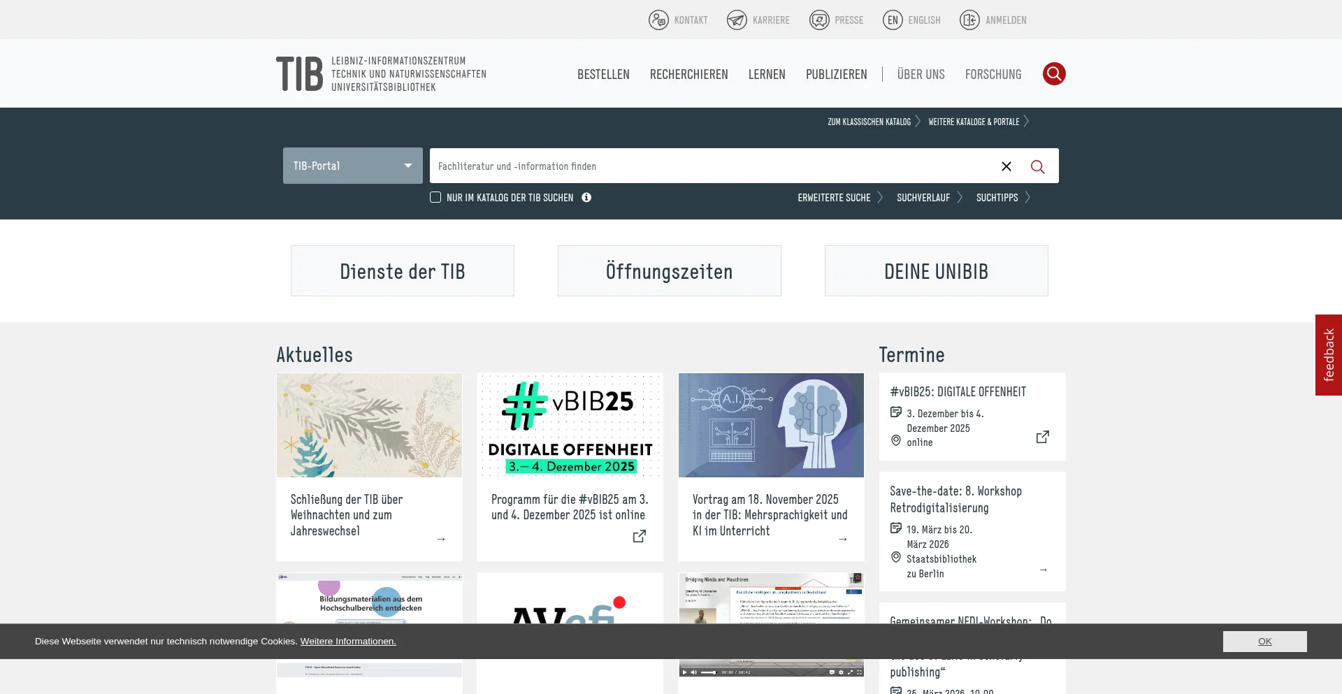This screenshot has height=694, width=1342.
Task: Submit search with red magnifier icon
Action: pos(1037,166)
